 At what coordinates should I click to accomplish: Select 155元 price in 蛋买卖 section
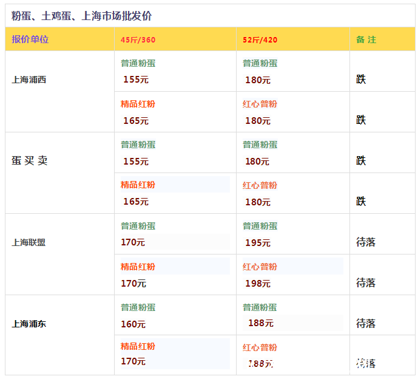(136, 162)
